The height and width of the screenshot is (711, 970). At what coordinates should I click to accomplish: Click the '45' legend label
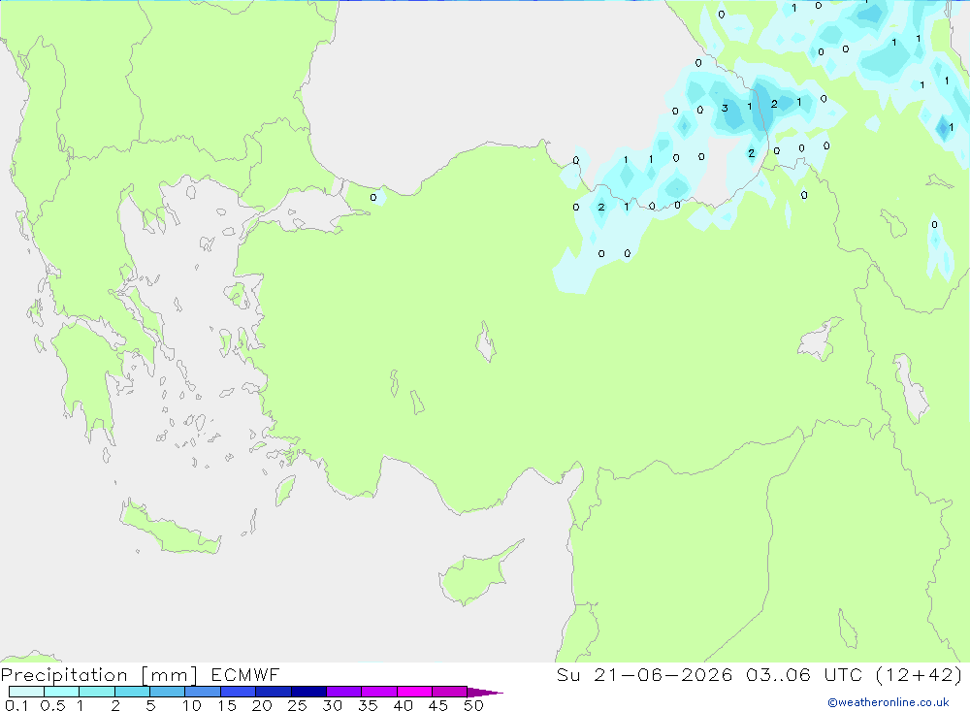pyautogui.click(x=438, y=705)
